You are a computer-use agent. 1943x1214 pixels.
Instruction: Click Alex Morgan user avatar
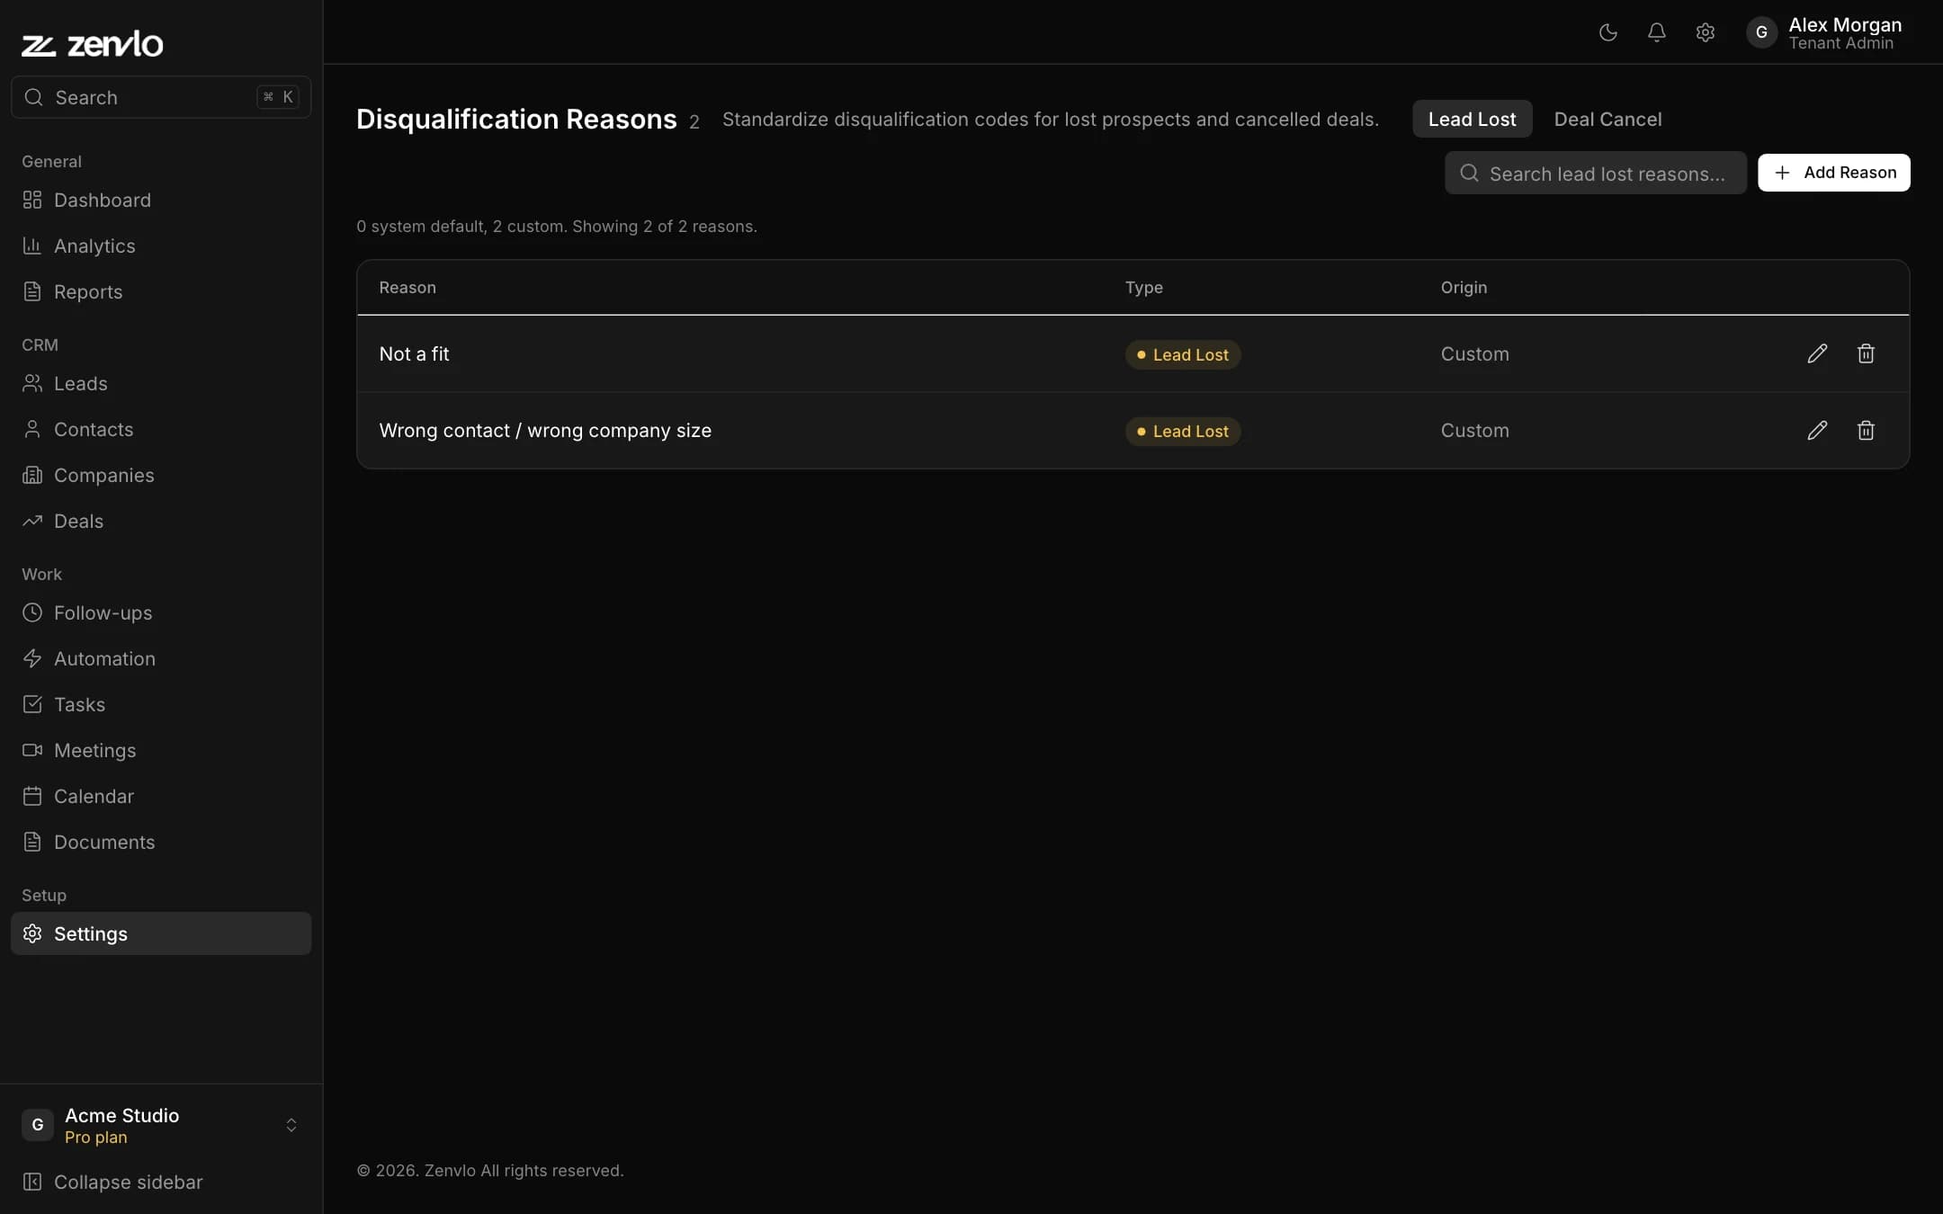pyautogui.click(x=1761, y=32)
